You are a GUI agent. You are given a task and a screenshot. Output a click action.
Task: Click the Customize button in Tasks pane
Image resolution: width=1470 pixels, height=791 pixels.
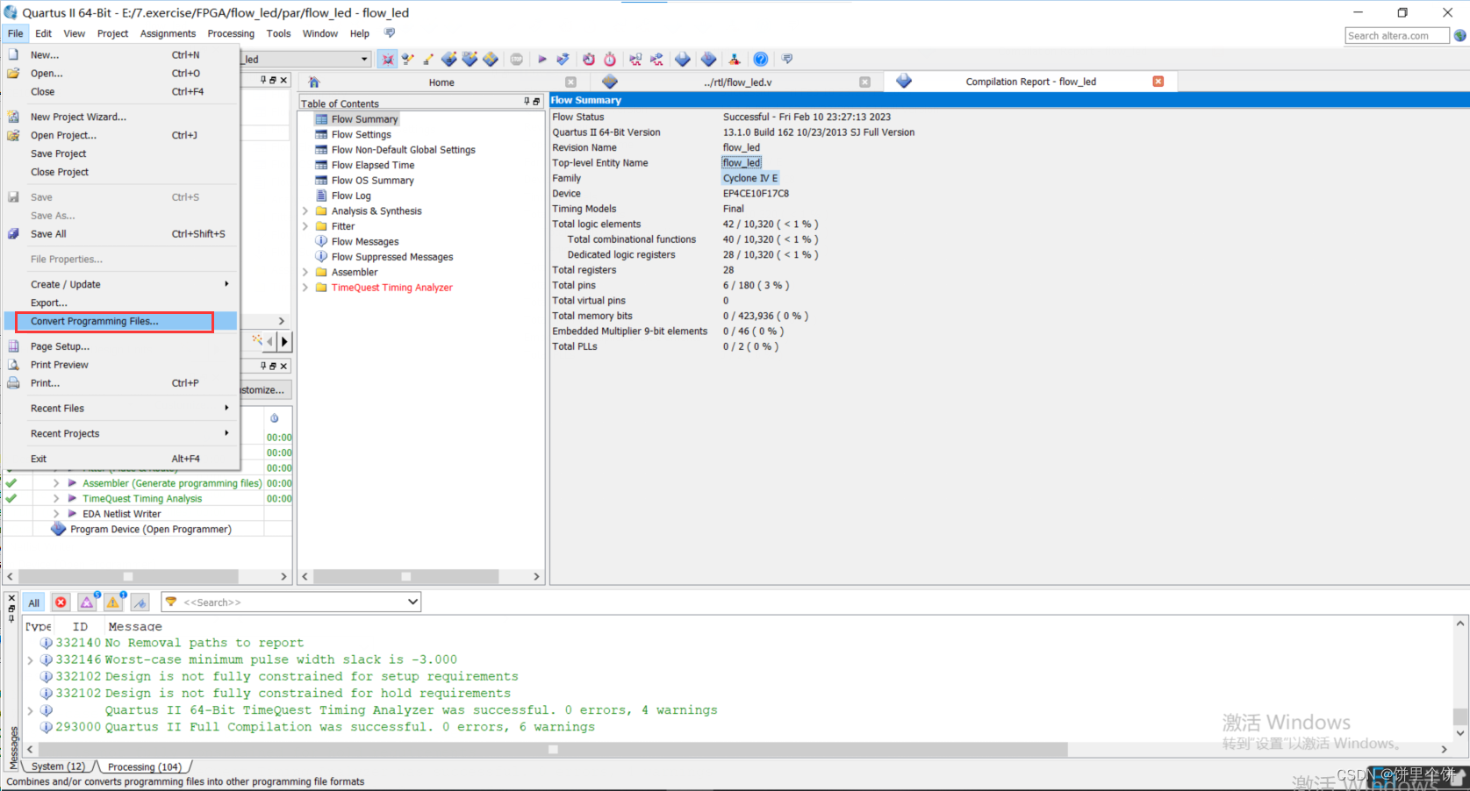pos(264,389)
